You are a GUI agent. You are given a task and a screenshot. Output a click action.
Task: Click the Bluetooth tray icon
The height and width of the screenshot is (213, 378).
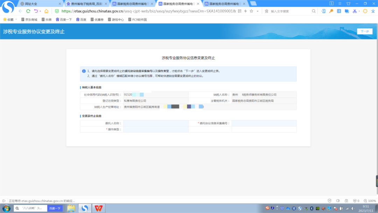(311, 208)
